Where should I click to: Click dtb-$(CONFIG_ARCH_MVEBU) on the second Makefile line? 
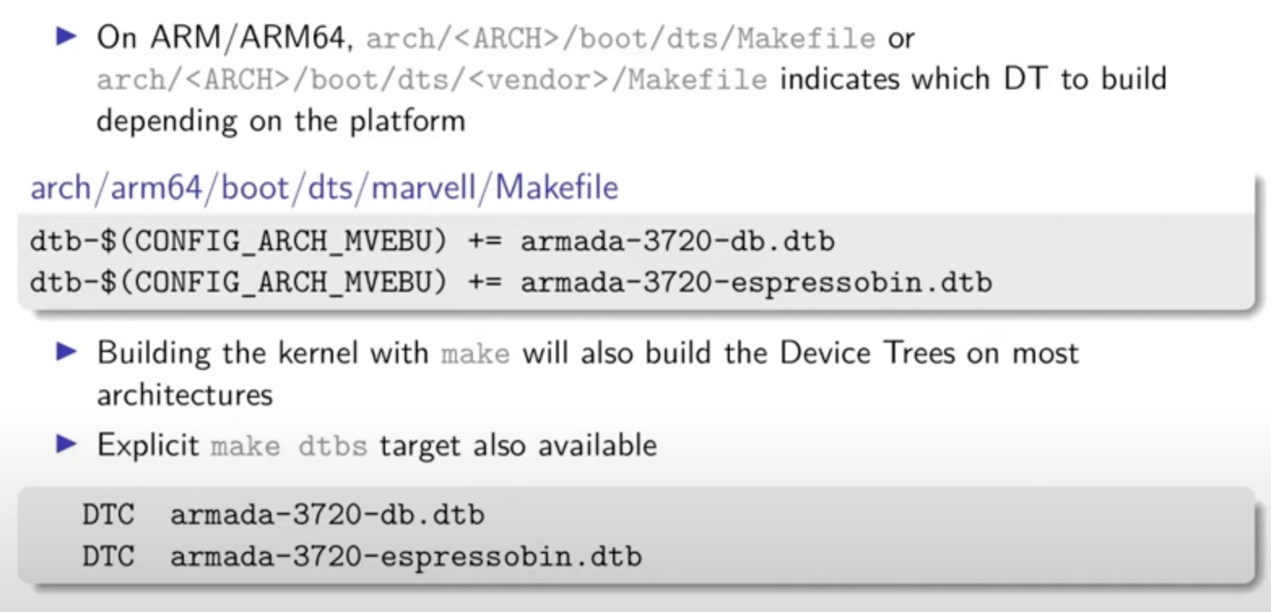click(x=239, y=282)
